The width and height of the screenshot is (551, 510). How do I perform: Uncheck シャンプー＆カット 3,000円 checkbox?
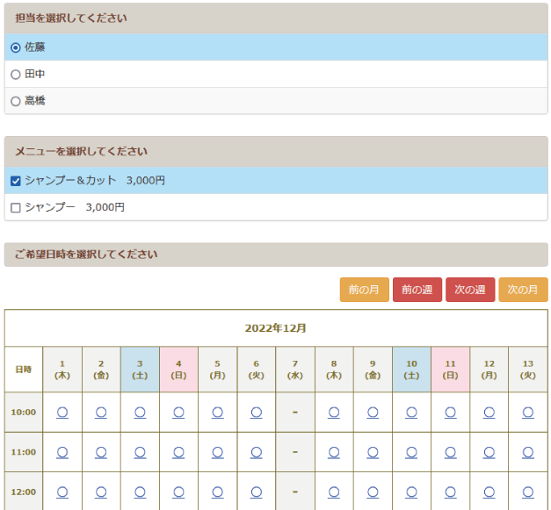click(16, 181)
